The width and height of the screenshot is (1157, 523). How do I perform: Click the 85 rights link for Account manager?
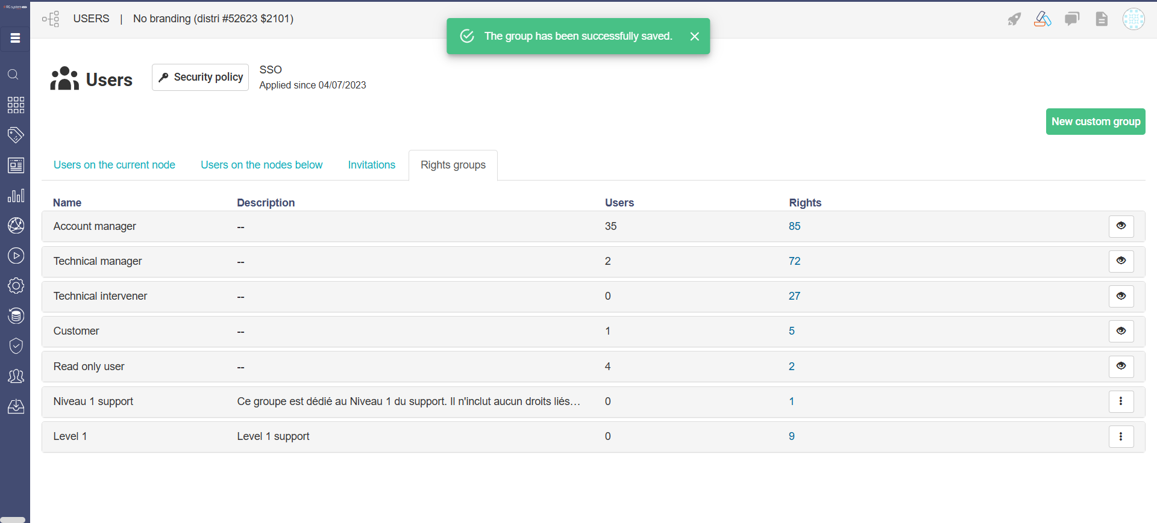pyautogui.click(x=794, y=226)
